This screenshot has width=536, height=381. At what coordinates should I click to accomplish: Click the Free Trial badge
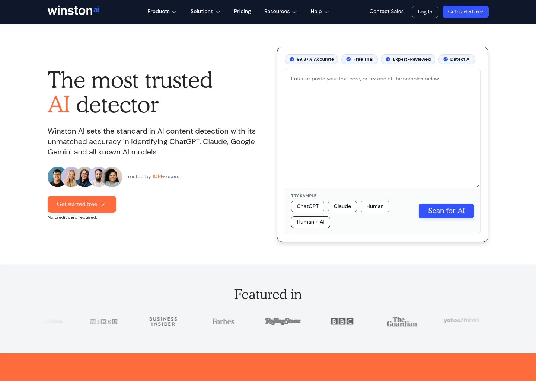pos(360,59)
